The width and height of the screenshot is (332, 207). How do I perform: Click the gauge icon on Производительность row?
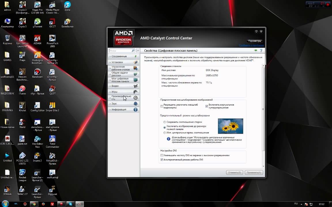135,97
